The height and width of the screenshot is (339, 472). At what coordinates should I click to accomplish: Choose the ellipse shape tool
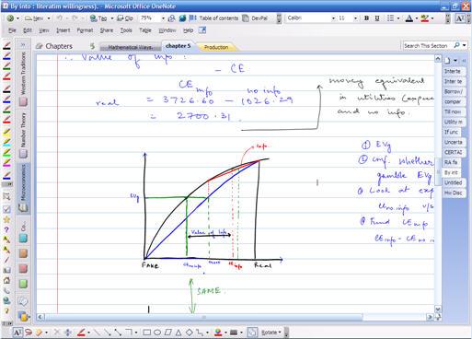[x=157, y=333]
